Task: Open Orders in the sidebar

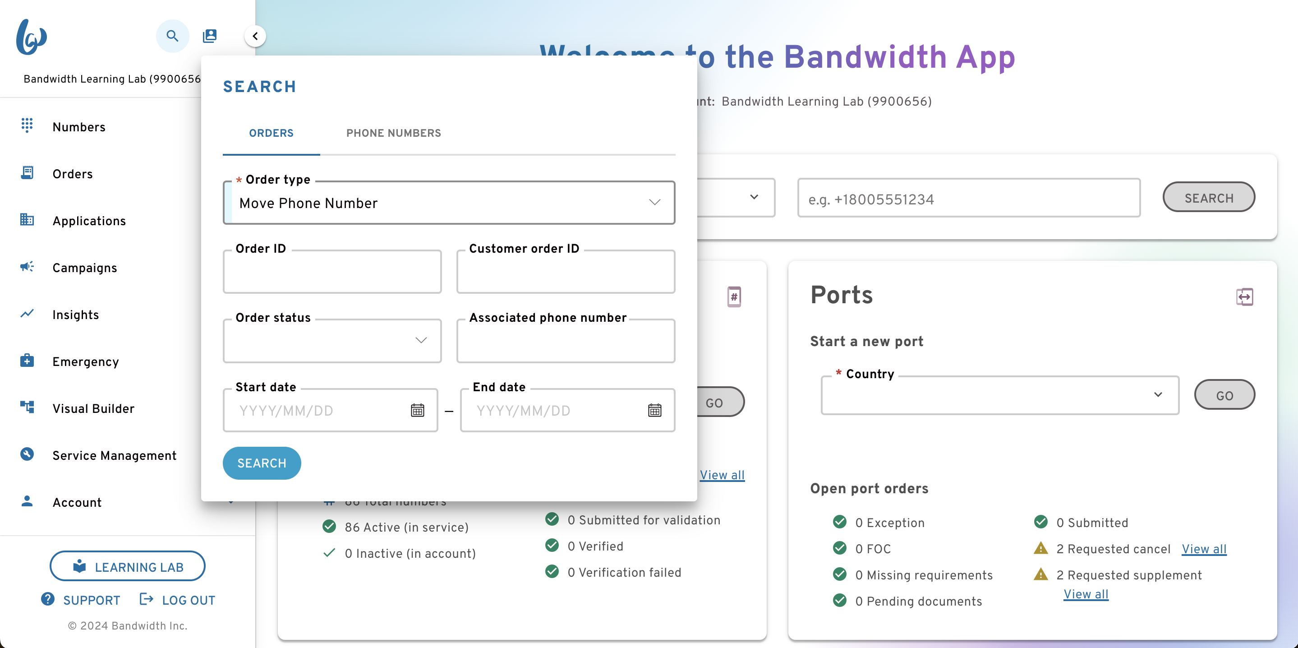Action: [x=73, y=173]
